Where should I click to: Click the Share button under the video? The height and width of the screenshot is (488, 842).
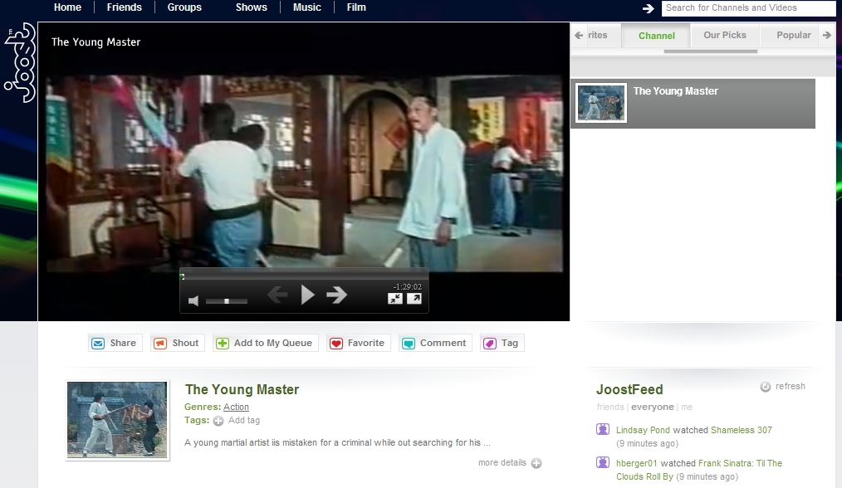point(115,343)
